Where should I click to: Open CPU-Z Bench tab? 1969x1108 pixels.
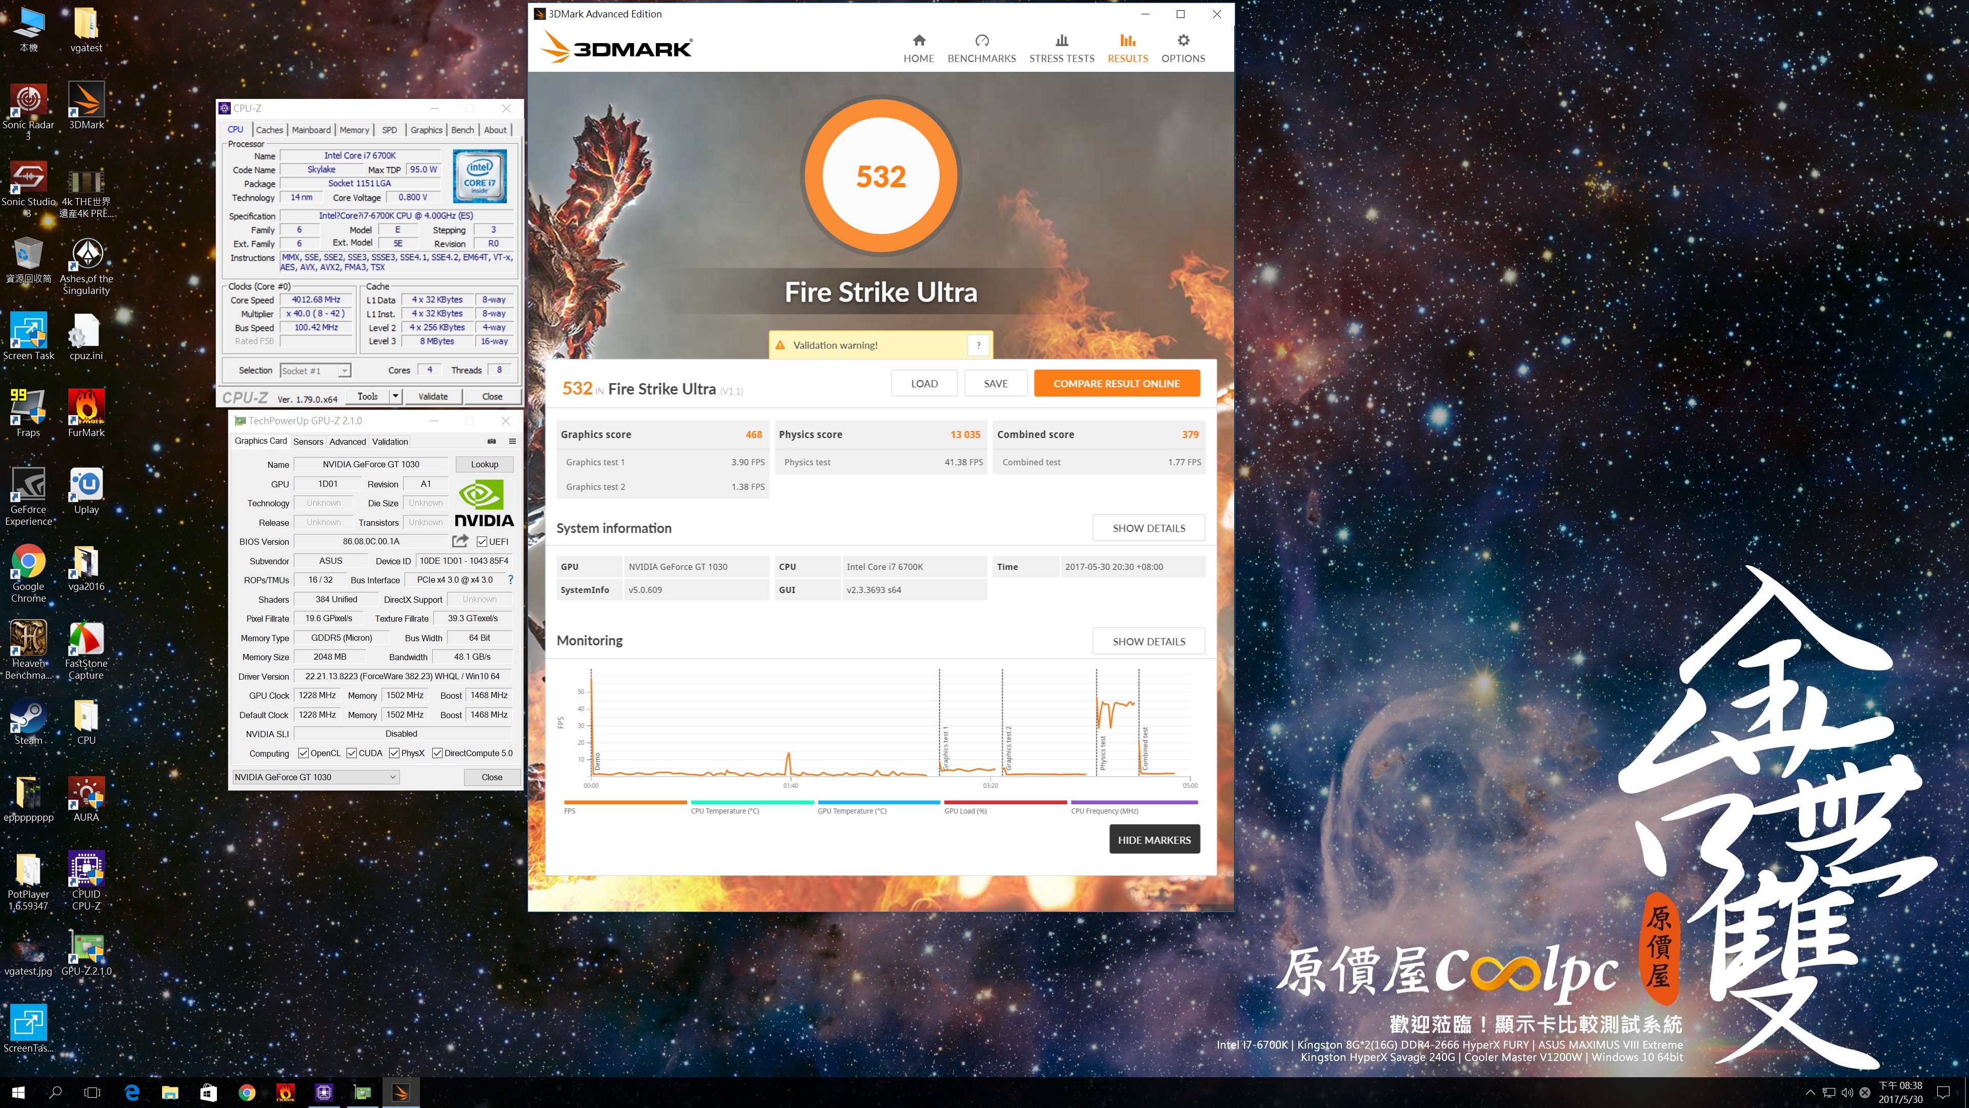(463, 130)
